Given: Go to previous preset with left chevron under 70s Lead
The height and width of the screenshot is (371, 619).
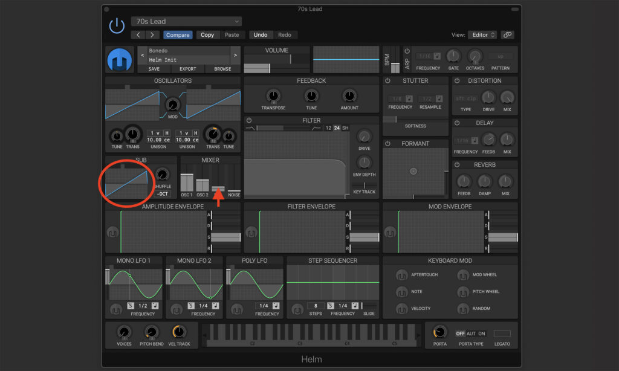Looking at the screenshot, I should click(138, 34).
